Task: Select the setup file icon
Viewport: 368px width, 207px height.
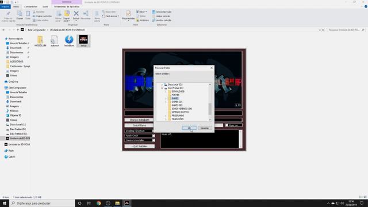Action: click(83, 41)
